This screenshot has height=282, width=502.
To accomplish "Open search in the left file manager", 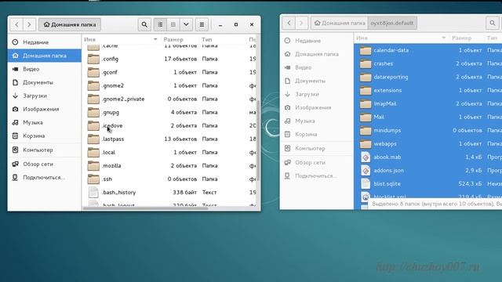I will tap(144, 24).
